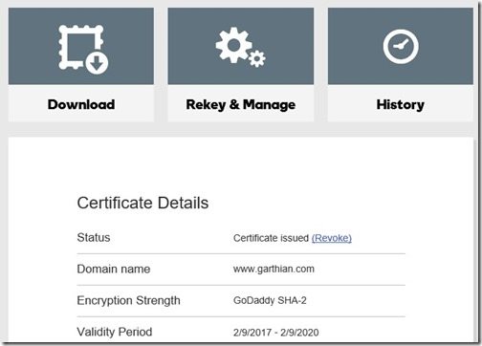Image resolution: width=482 pixels, height=346 pixels.
Task: Select validity dates 2/9/2017 - 2/9/2020
Action: 276,333
